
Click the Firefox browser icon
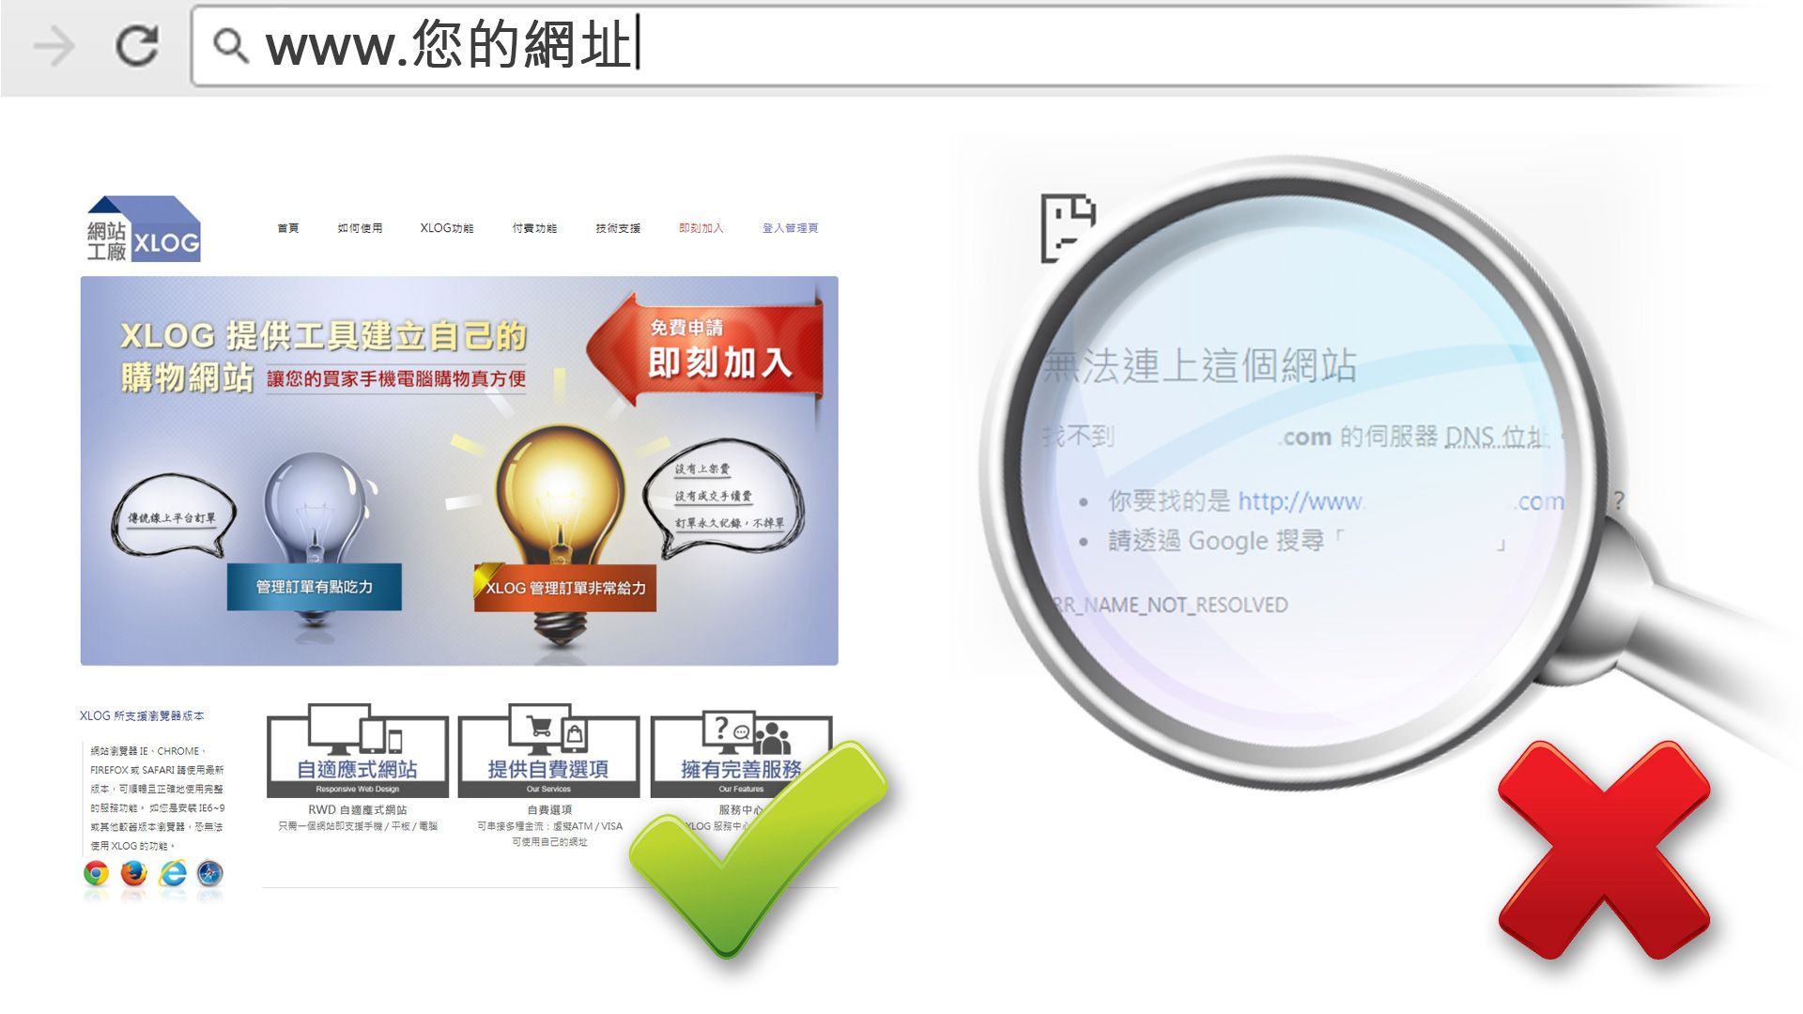click(x=134, y=874)
